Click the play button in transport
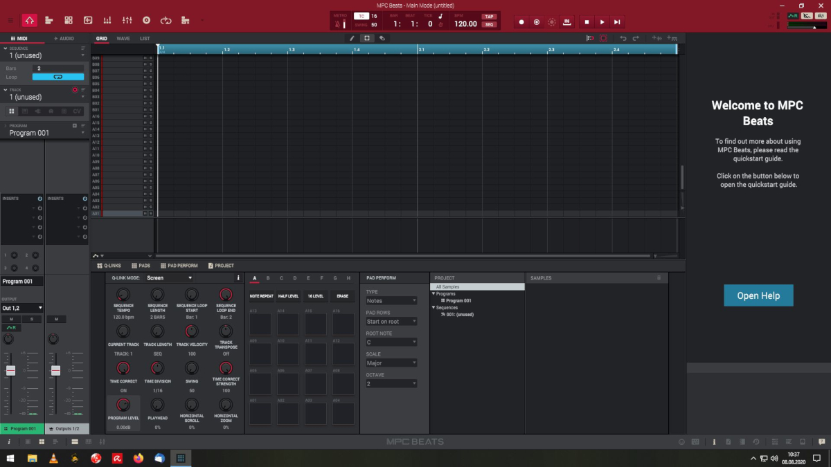831x467 pixels. pos(602,22)
